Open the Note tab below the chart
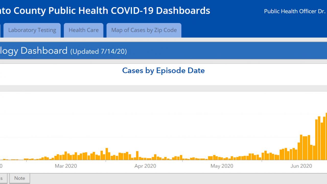 point(20,178)
